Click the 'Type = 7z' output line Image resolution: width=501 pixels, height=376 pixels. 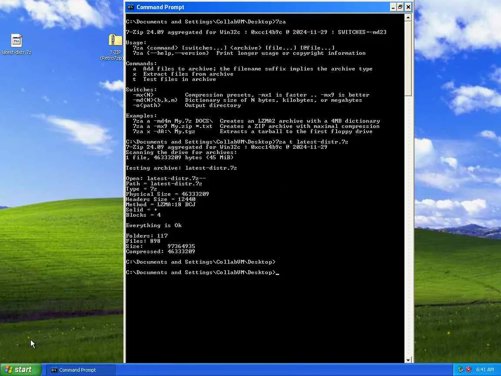click(141, 189)
